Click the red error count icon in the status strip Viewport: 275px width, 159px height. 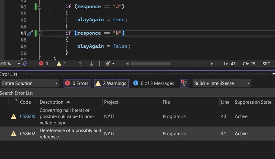(x=41, y=64)
